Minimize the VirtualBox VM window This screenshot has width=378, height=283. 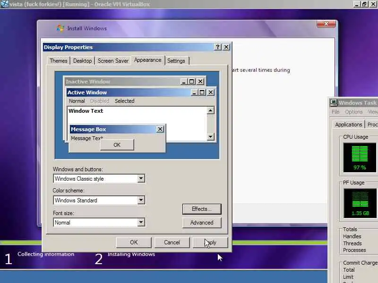point(357,4)
